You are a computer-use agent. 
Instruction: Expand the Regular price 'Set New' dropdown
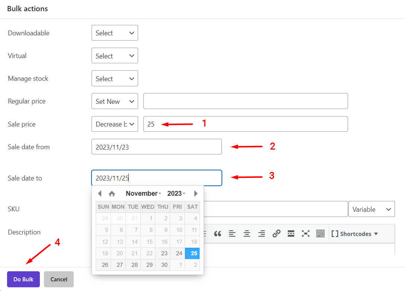[x=115, y=101]
